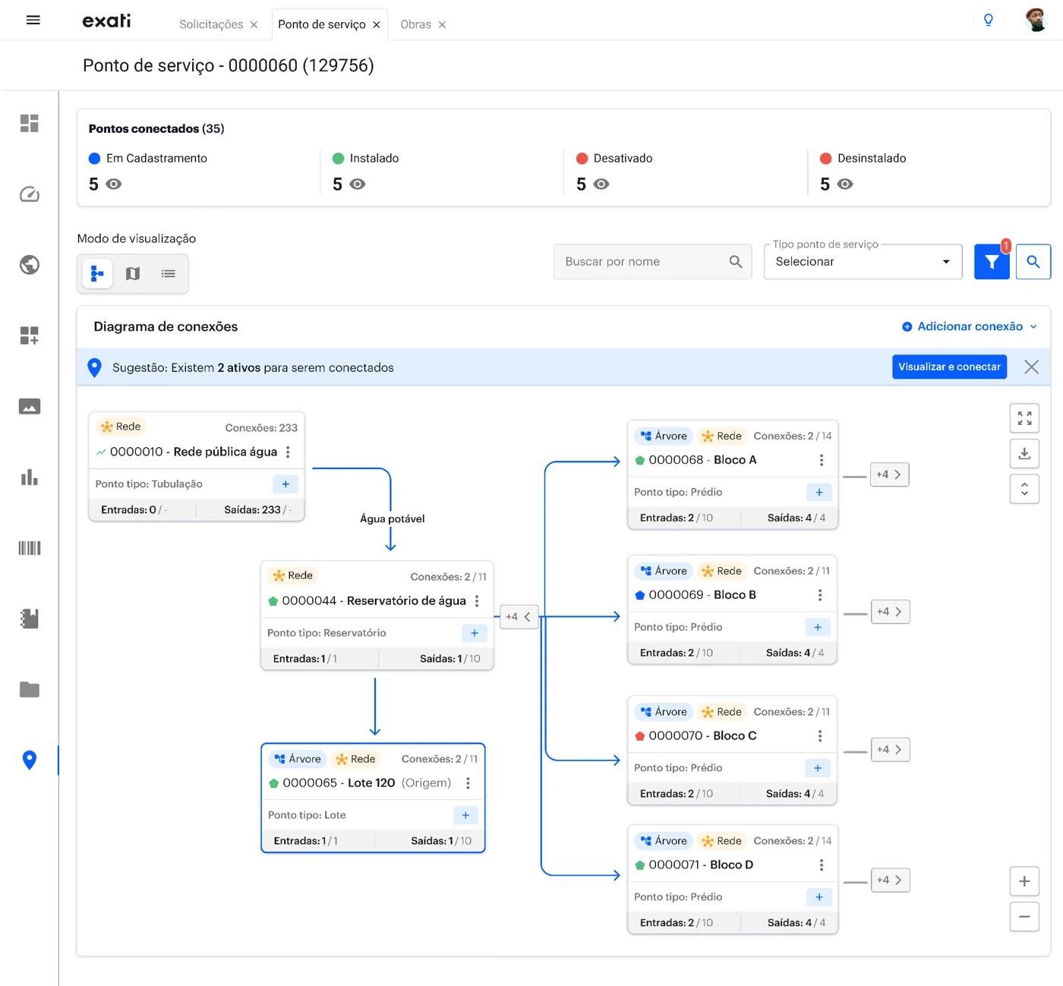Add connection on Bloco B card

pos(818,628)
